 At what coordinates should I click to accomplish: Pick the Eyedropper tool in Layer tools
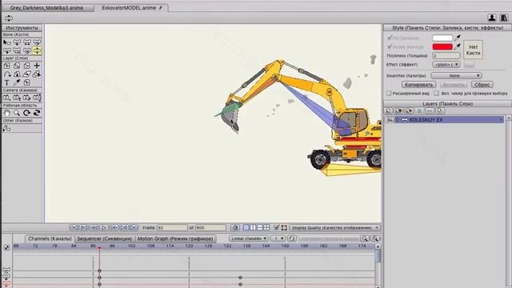click(17, 82)
